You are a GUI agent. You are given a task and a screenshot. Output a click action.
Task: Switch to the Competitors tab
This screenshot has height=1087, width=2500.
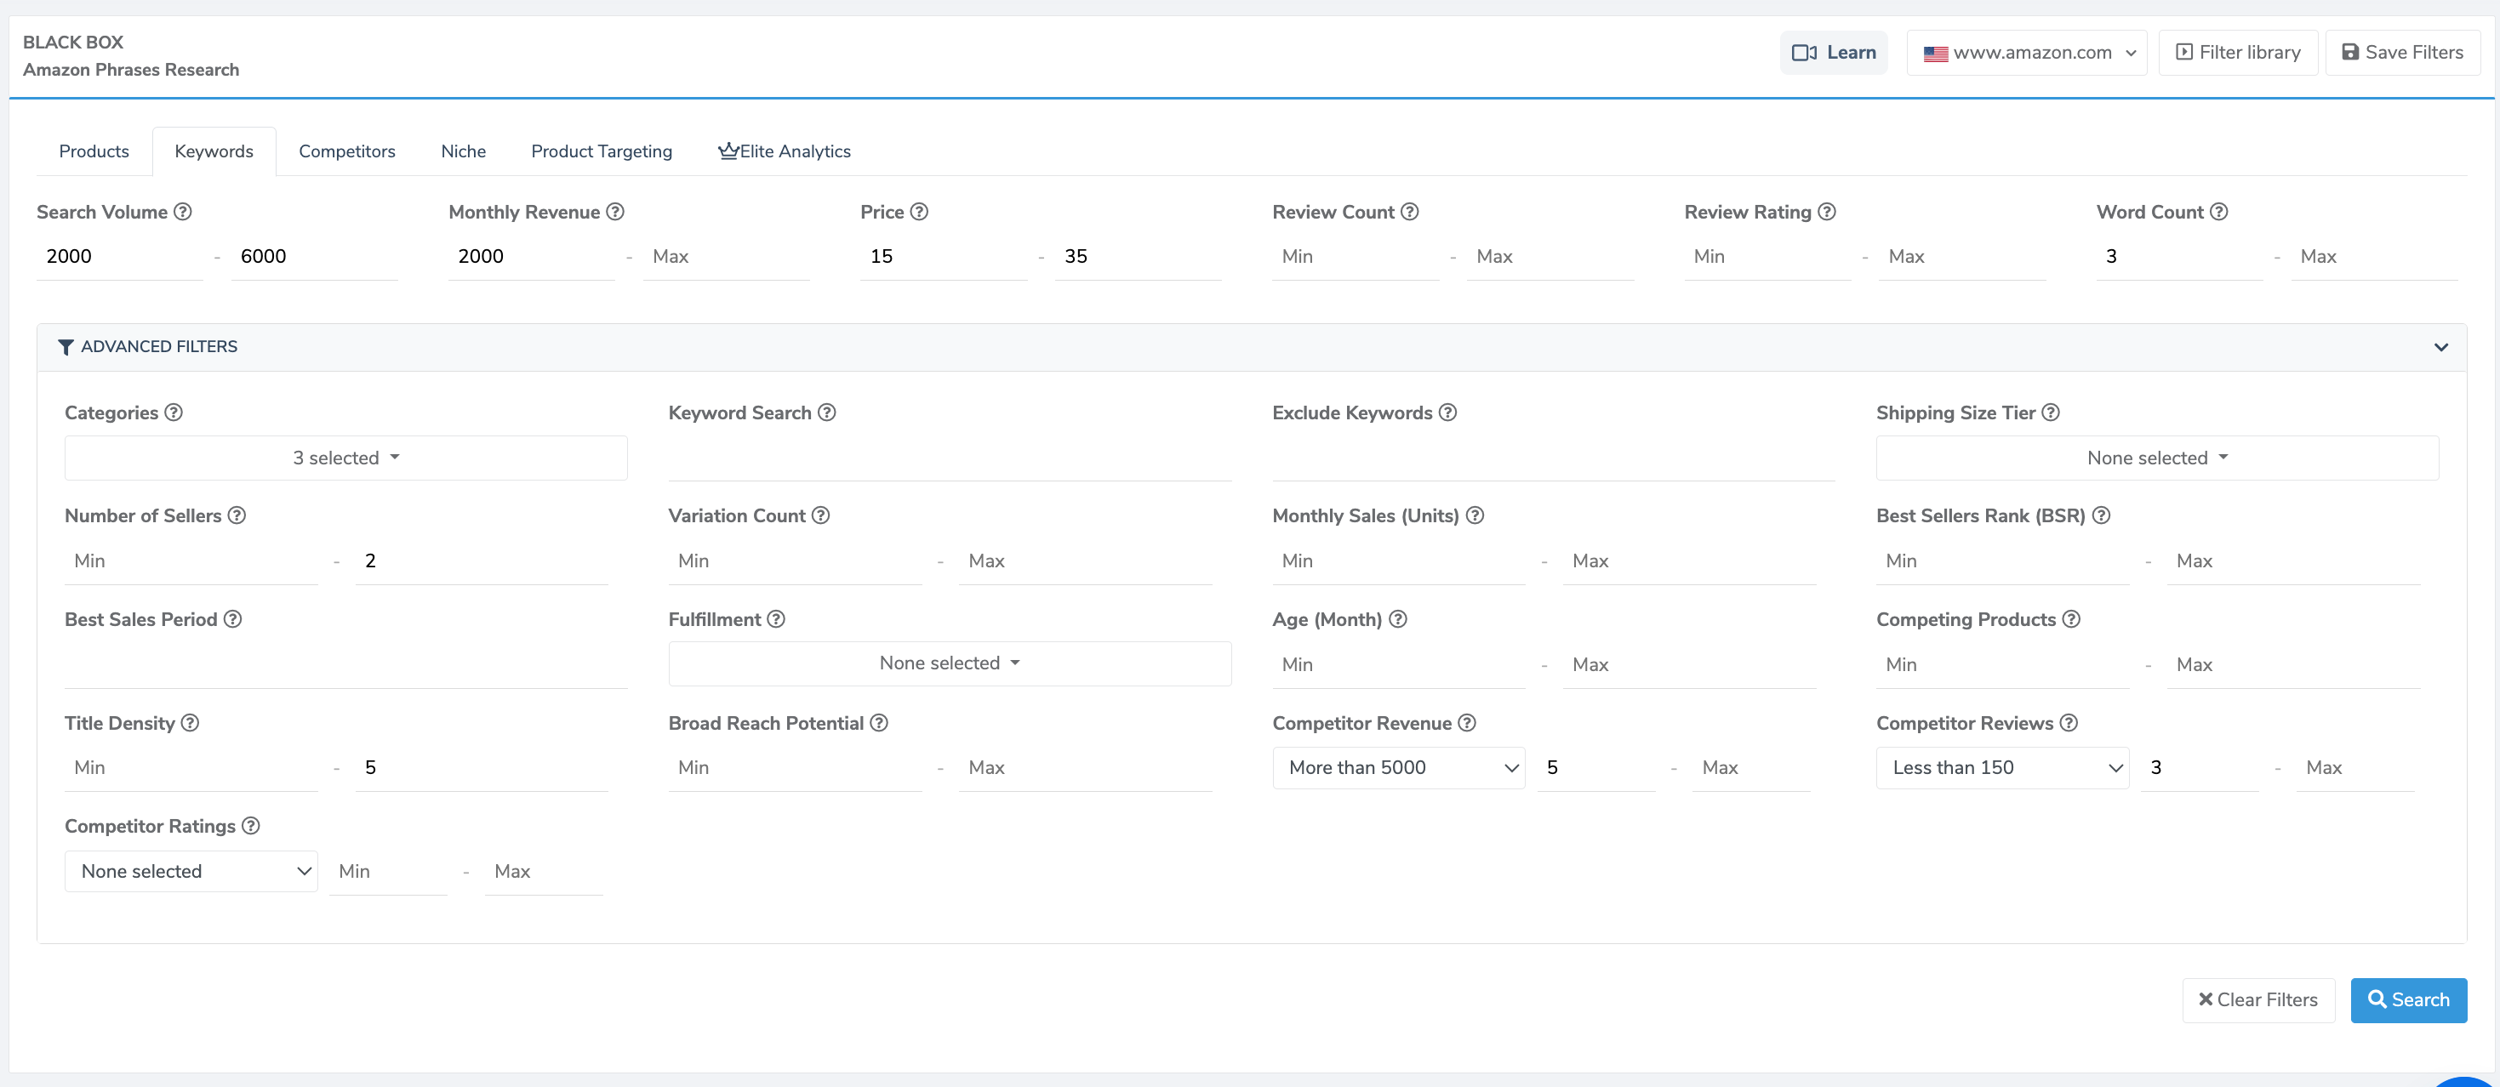tap(347, 150)
